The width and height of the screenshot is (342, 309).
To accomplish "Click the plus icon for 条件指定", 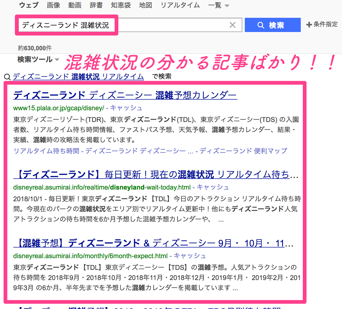I will 309,25.
